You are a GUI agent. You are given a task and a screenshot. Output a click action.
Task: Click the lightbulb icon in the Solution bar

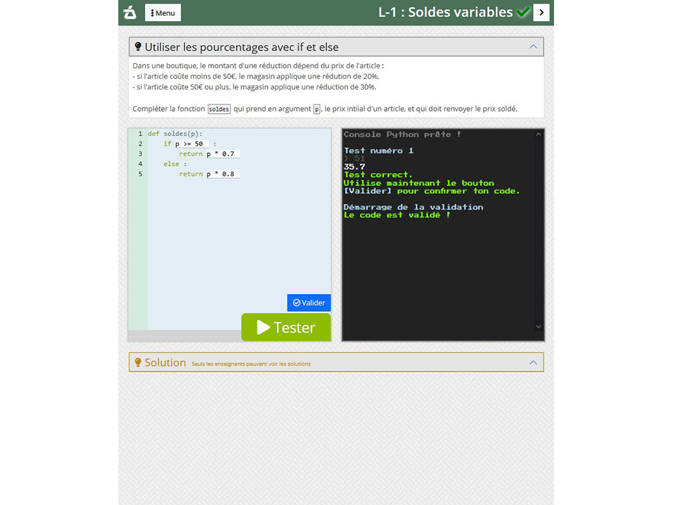coord(137,362)
